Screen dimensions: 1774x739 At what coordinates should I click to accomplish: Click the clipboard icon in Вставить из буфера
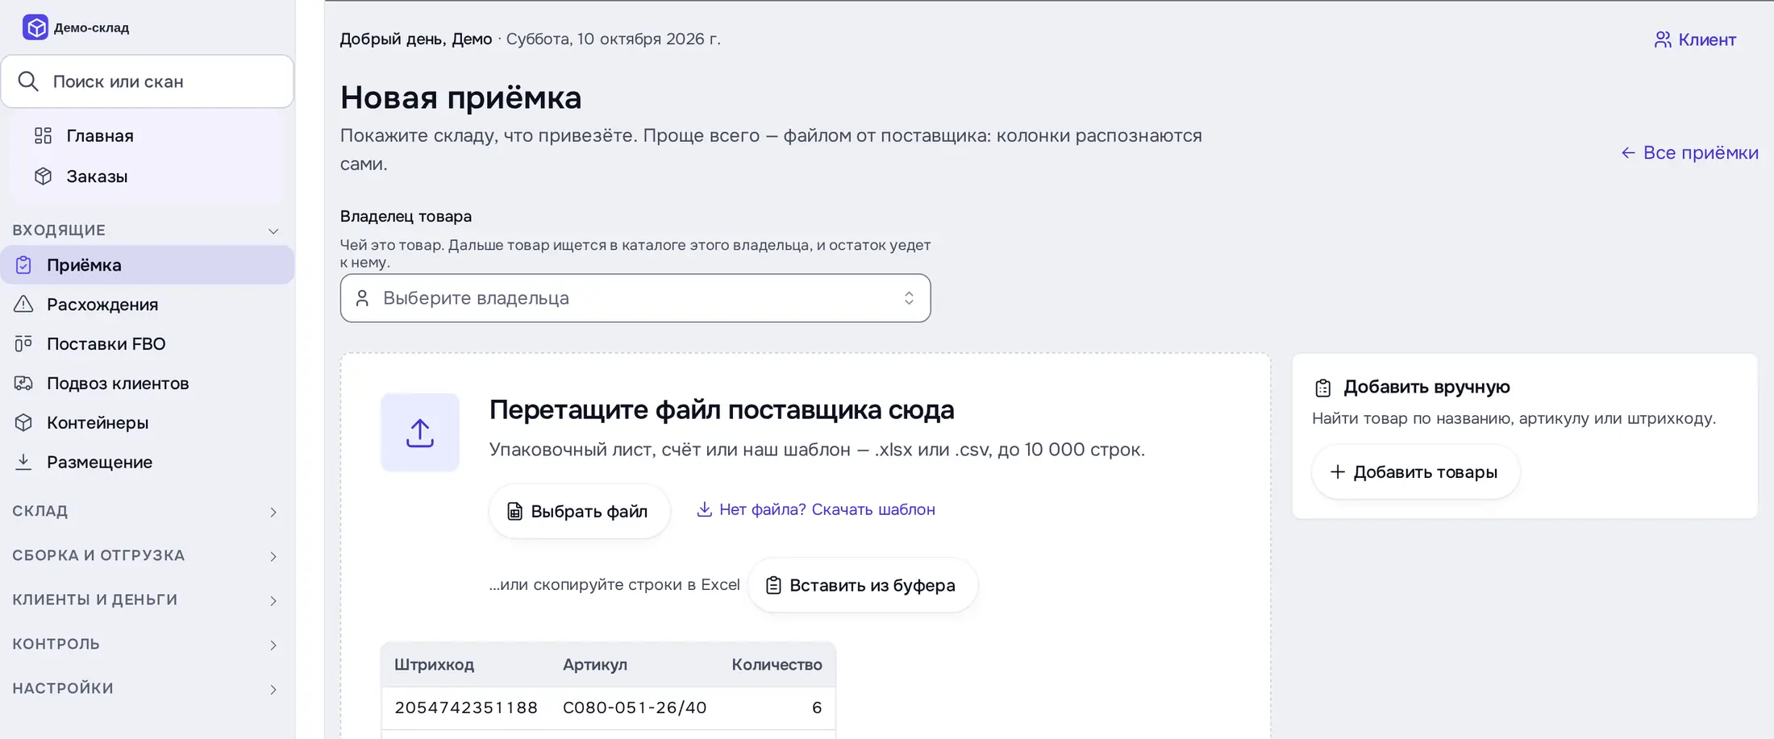coord(773,585)
